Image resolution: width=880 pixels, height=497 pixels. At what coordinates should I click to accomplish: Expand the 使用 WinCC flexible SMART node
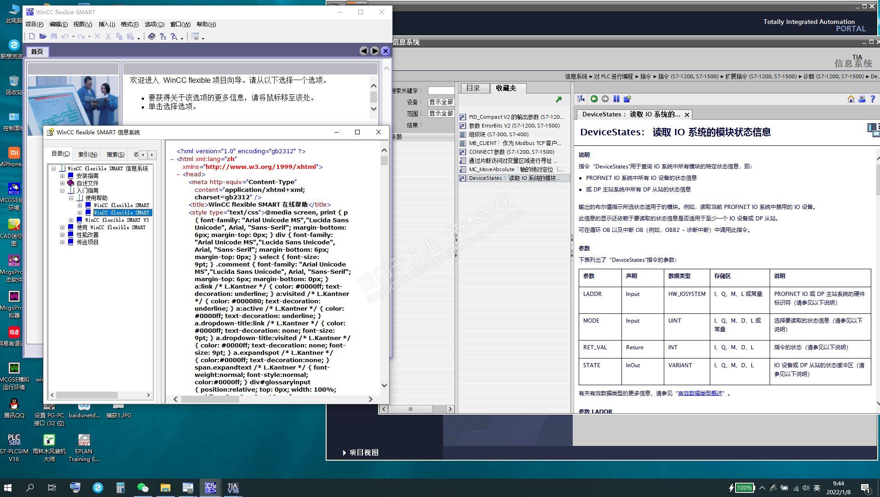(63, 227)
